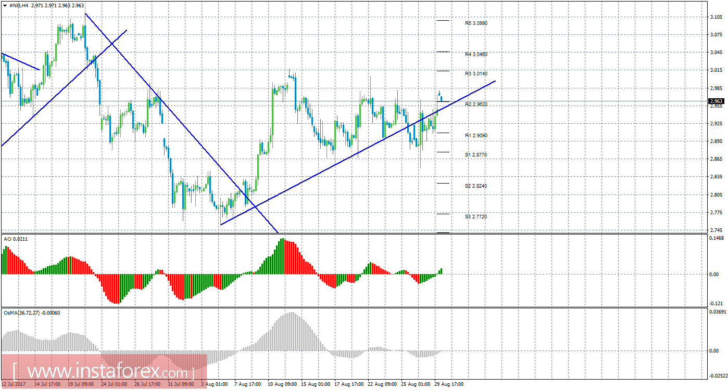
Task: Click the 17 Aug 17:00 time label
Action: [x=348, y=384]
